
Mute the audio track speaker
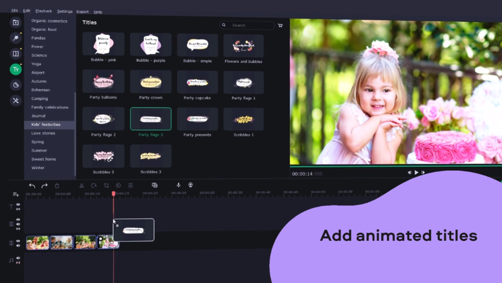pos(18,258)
